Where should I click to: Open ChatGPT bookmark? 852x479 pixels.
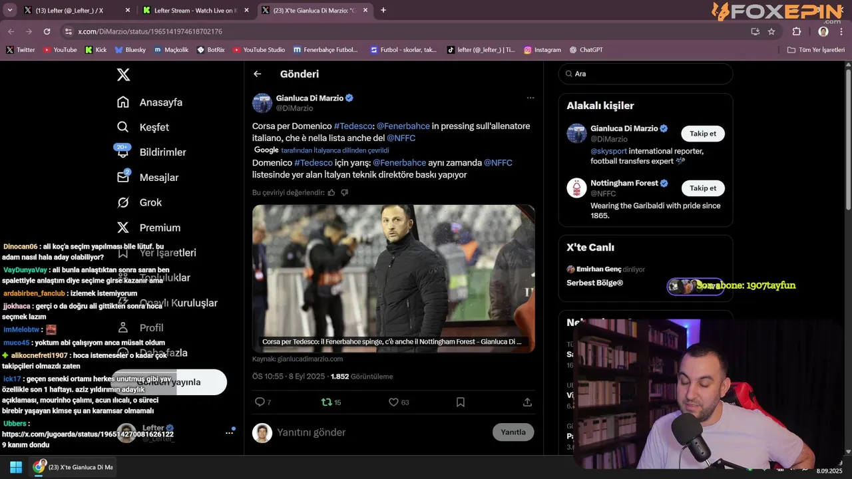(586, 50)
